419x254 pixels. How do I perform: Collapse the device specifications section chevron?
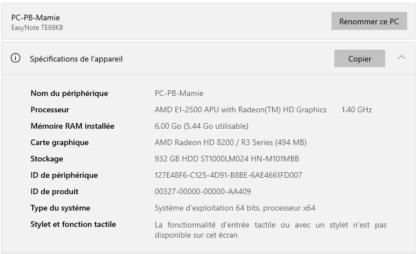pos(401,58)
